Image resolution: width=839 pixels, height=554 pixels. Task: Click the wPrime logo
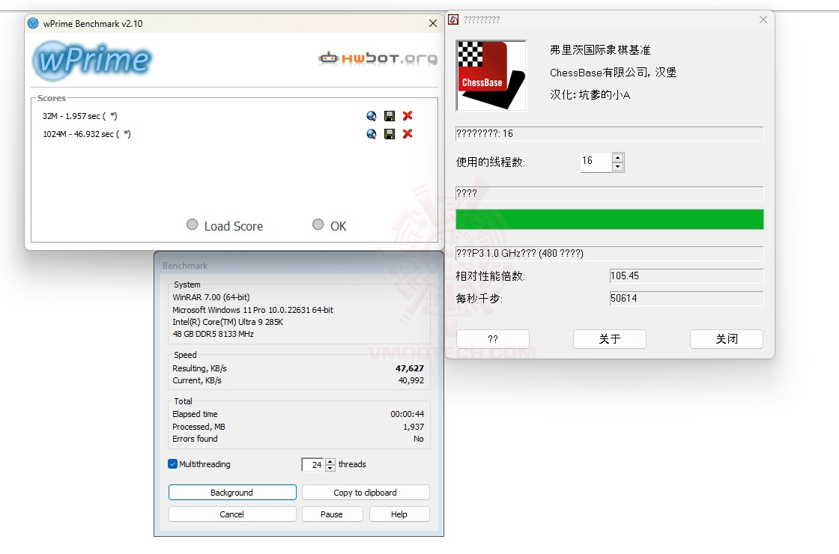click(x=92, y=61)
